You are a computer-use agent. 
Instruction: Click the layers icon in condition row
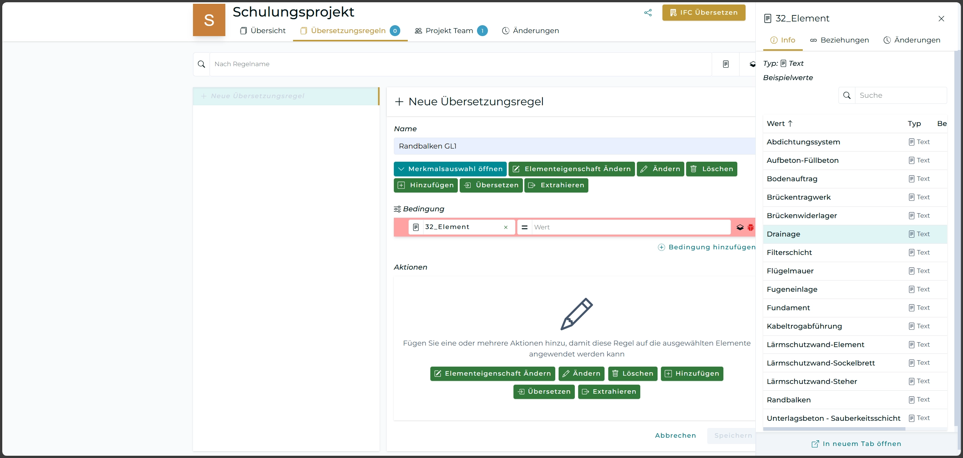pyautogui.click(x=740, y=227)
